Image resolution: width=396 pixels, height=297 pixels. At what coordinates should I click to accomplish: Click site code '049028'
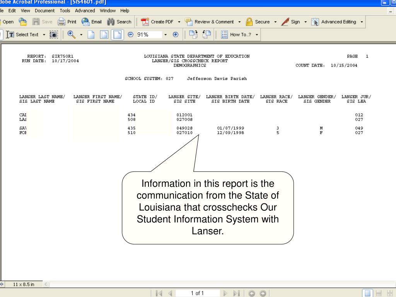point(184,128)
